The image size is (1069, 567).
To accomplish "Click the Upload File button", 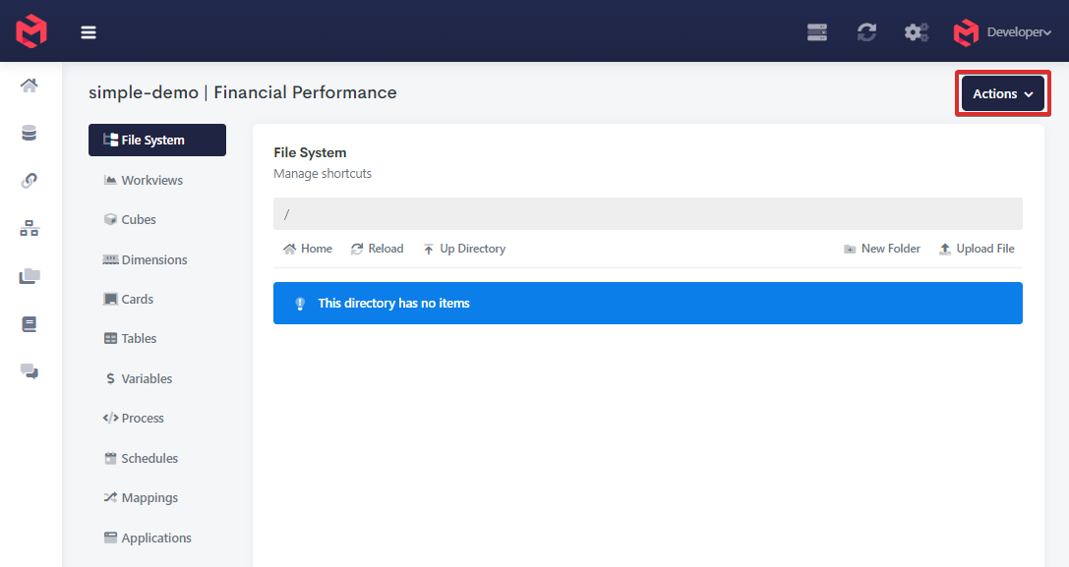I will click(x=977, y=249).
